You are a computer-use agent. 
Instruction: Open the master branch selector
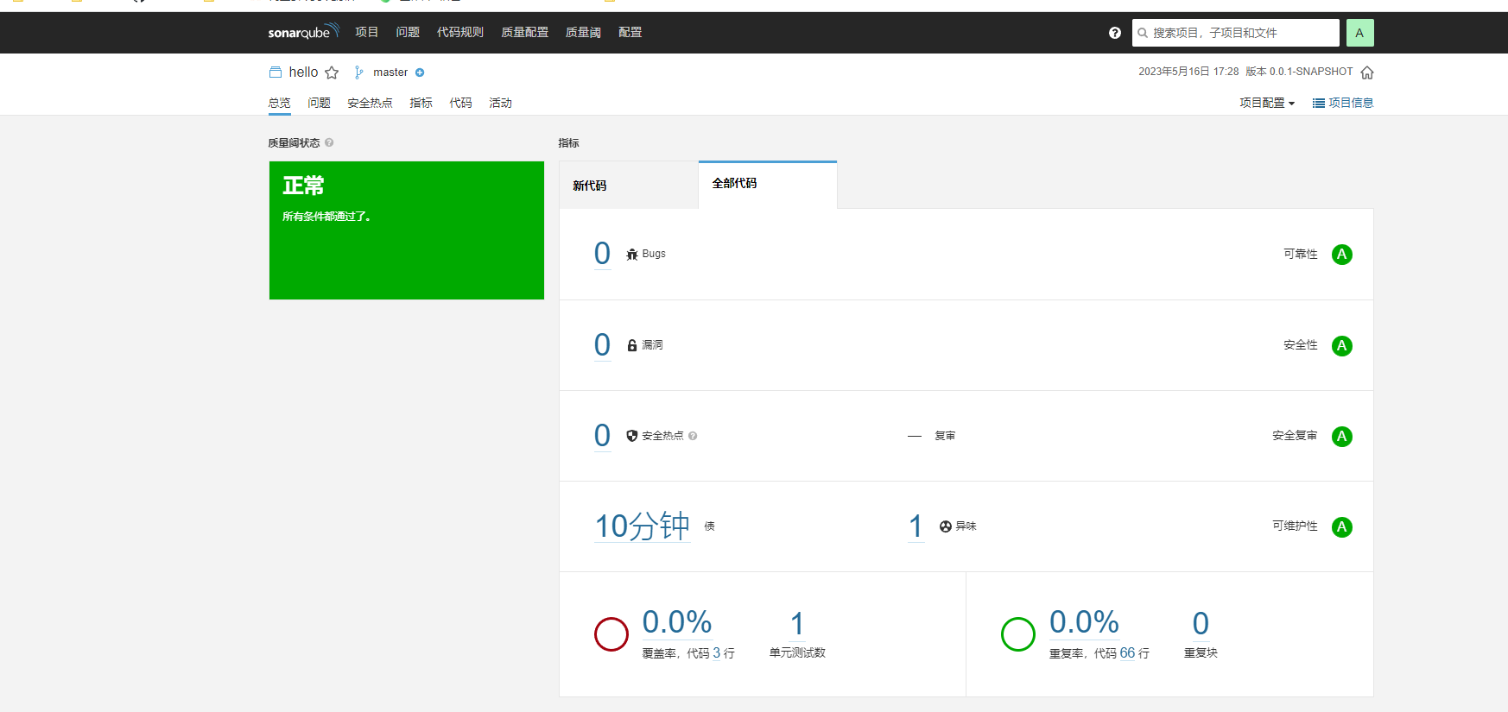(390, 72)
